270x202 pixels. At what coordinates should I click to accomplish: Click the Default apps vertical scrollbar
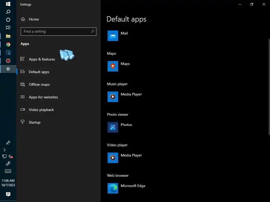[x=269, y=87]
